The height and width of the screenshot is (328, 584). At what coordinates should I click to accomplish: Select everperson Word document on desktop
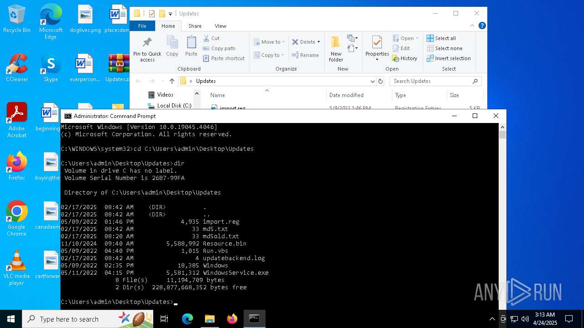(85, 68)
